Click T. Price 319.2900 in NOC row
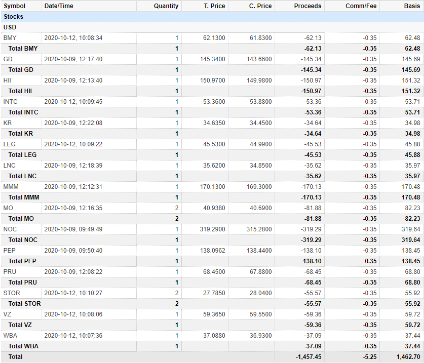 pyautogui.click(x=213, y=229)
